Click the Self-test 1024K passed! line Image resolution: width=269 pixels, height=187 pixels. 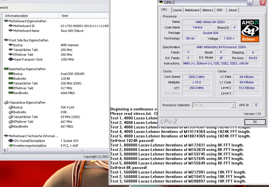tap(132, 141)
